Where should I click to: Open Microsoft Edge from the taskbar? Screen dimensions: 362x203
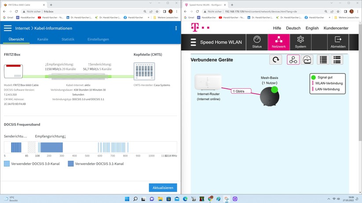tap(185, 199)
